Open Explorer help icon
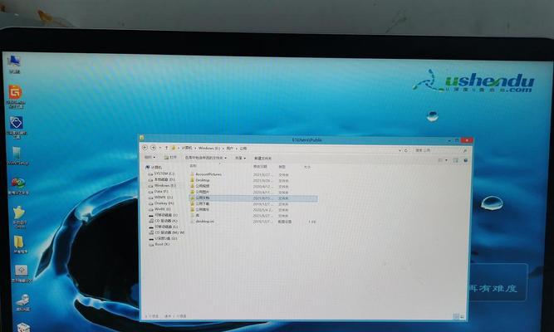This screenshot has width=554, height=332. [466, 160]
